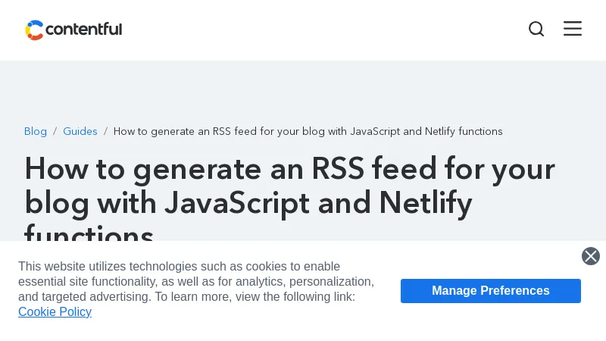Viewport: 606px width, 341px height.
Task: Click the Contentful wordmark text
Action: pyautogui.click(x=83, y=30)
